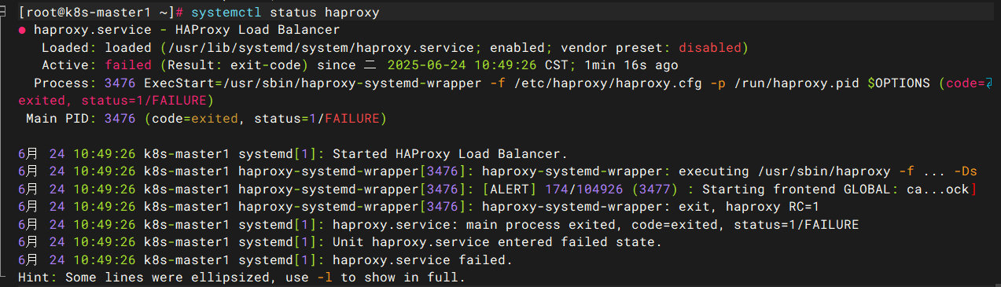1001x287 pixels.
Task: Click "Unit haproxy.service entered failed state."
Action: coord(497,242)
